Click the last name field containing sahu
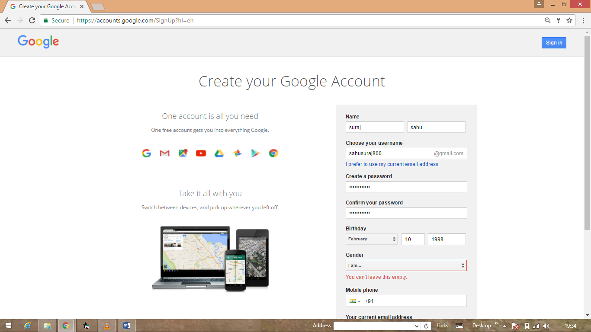Screen dimensions: 591x332 [436, 127]
